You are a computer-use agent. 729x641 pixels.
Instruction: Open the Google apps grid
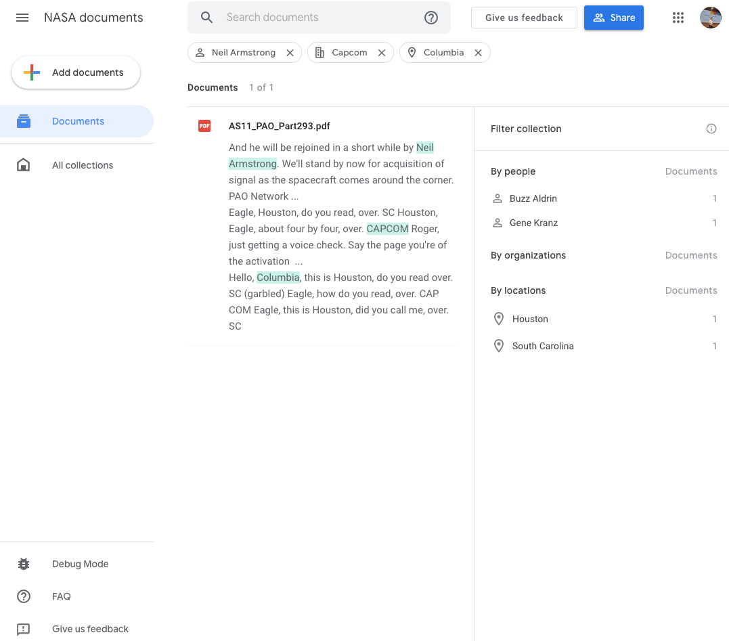pos(678,18)
